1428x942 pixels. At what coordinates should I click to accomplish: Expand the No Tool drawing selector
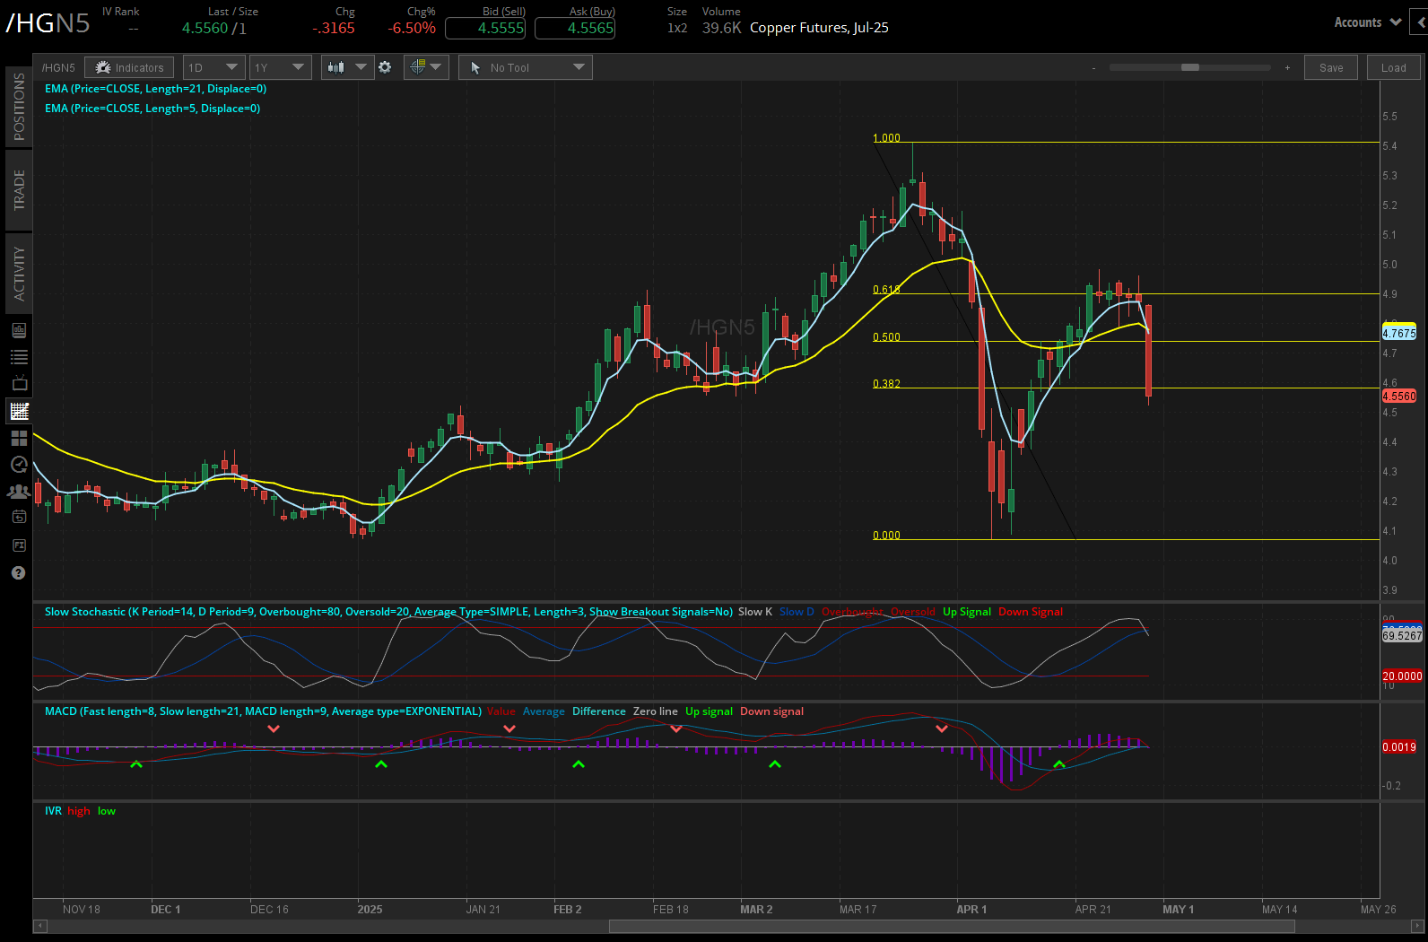pos(525,67)
